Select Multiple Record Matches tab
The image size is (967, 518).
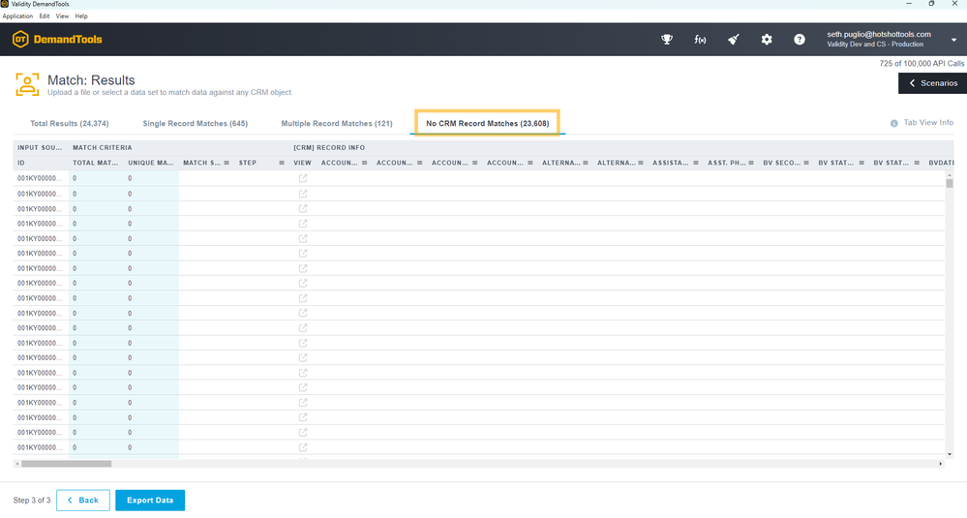(x=336, y=124)
